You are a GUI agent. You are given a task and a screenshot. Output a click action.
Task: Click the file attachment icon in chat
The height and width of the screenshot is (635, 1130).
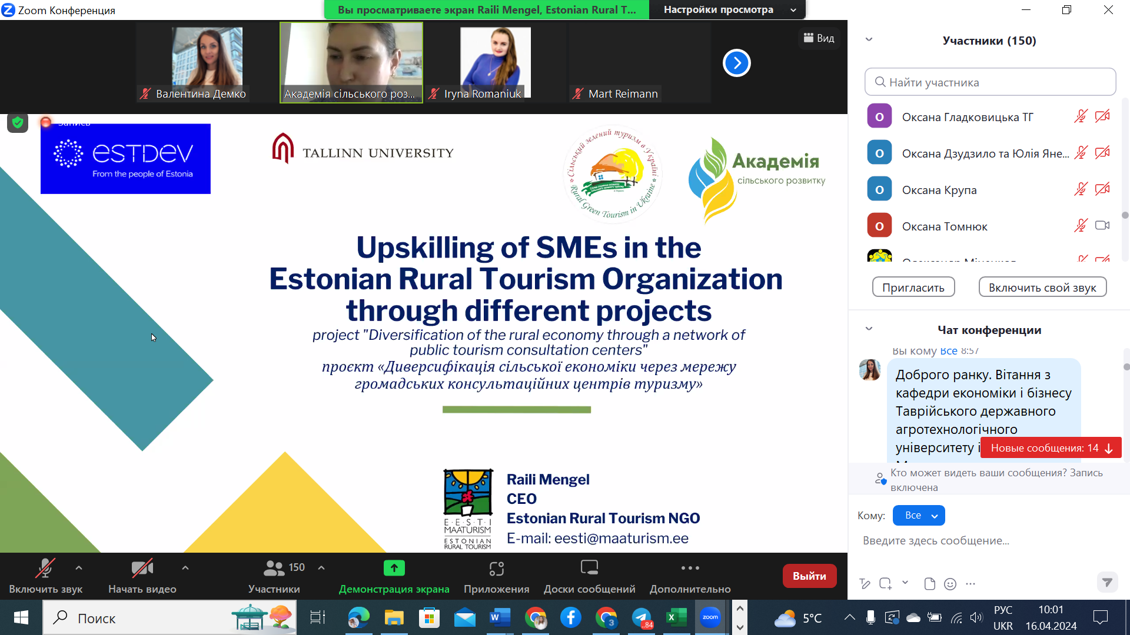point(929,584)
